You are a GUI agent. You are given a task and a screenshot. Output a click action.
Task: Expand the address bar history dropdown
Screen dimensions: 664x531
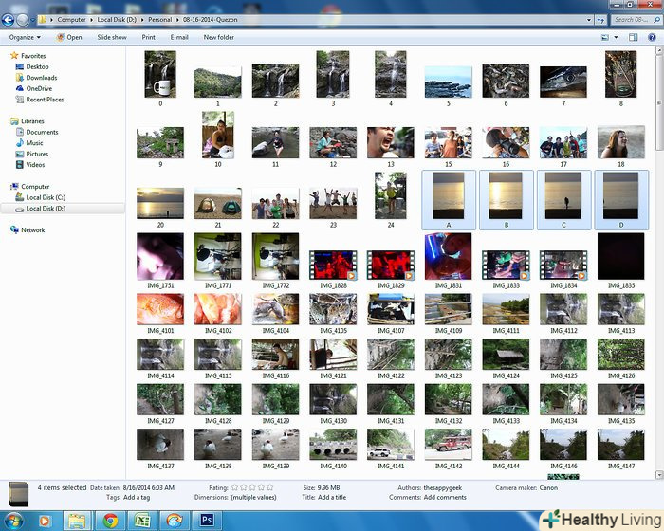click(589, 20)
